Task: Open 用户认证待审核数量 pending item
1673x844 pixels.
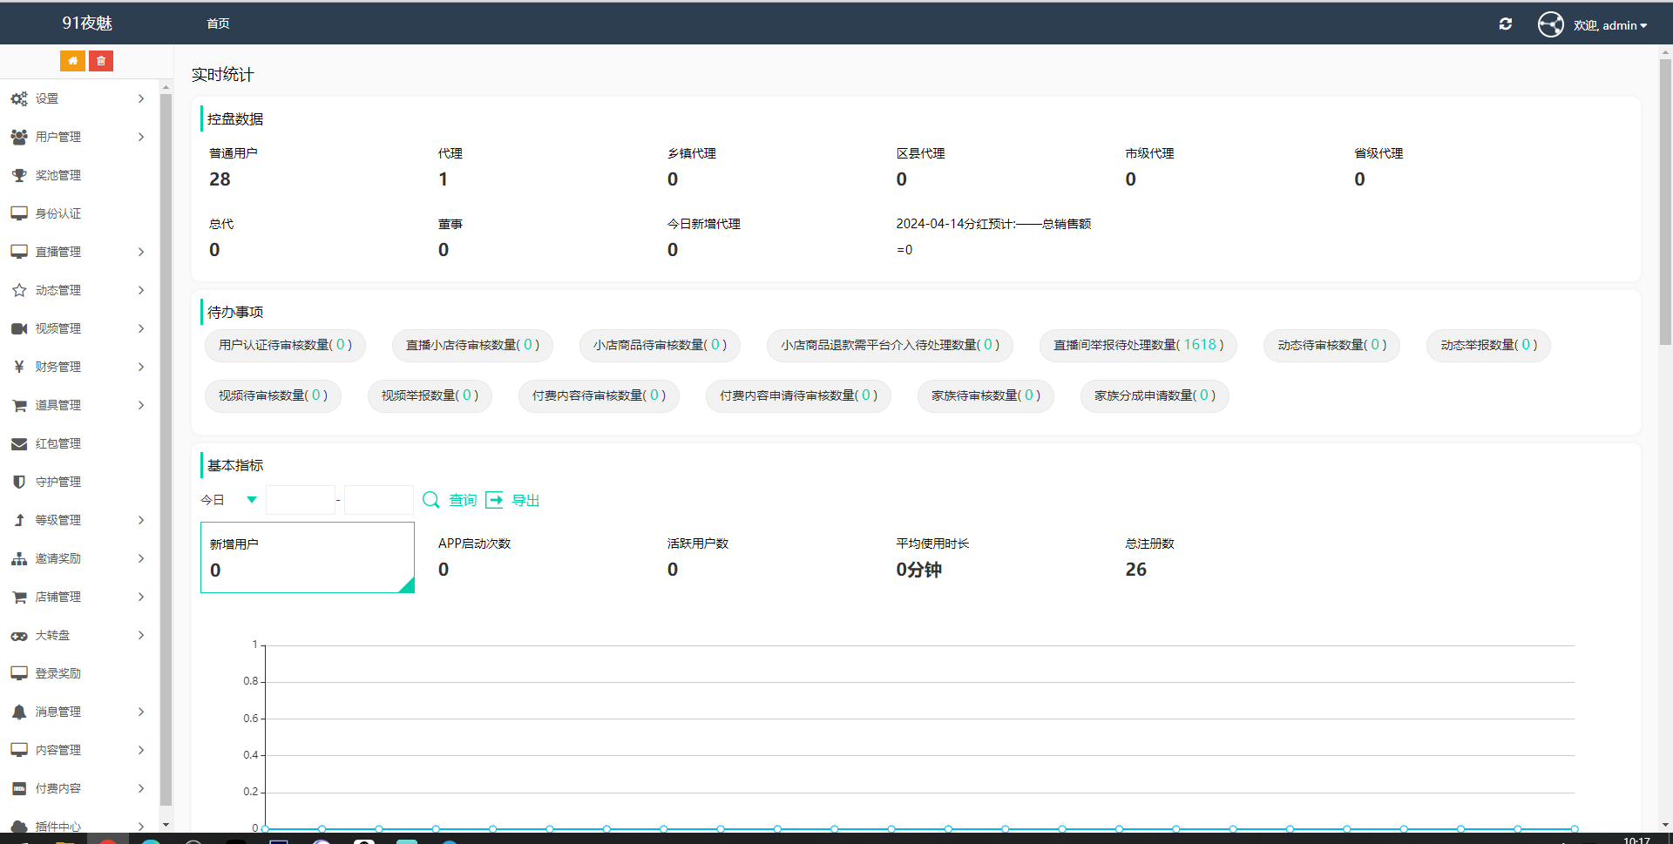Action: coord(285,345)
